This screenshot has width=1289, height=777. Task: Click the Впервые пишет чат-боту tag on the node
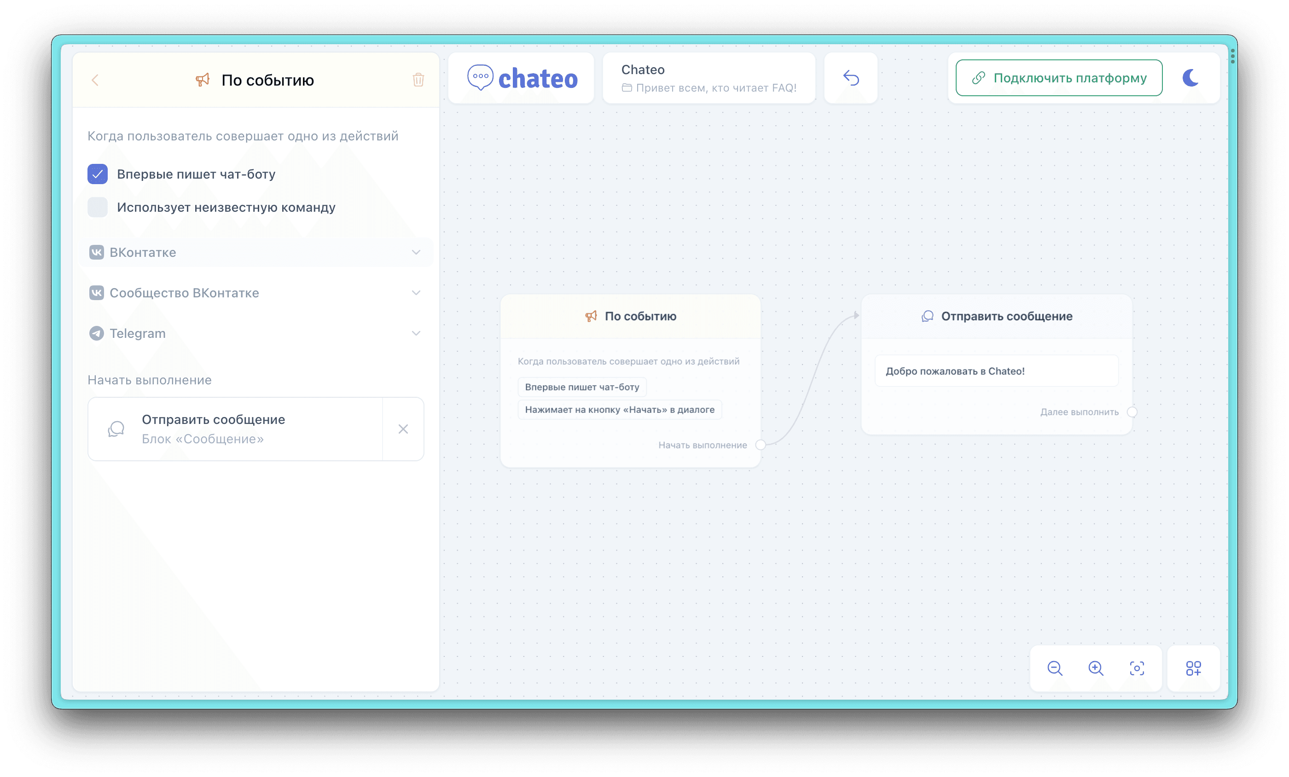click(x=582, y=387)
